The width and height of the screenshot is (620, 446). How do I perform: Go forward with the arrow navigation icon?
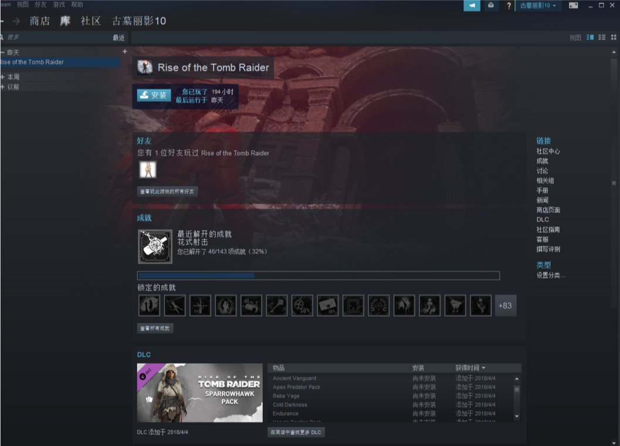(16, 21)
